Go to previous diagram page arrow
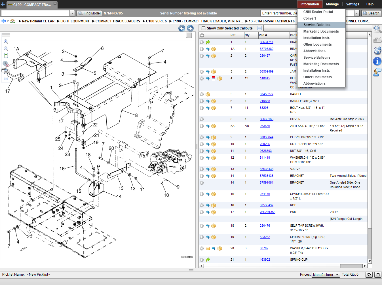This screenshot has width=382, height=285. tap(182, 28)
